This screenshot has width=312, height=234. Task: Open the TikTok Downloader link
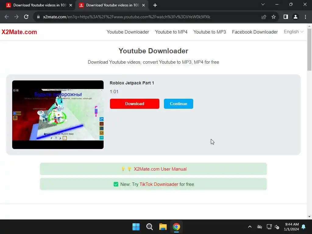(159, 184)
